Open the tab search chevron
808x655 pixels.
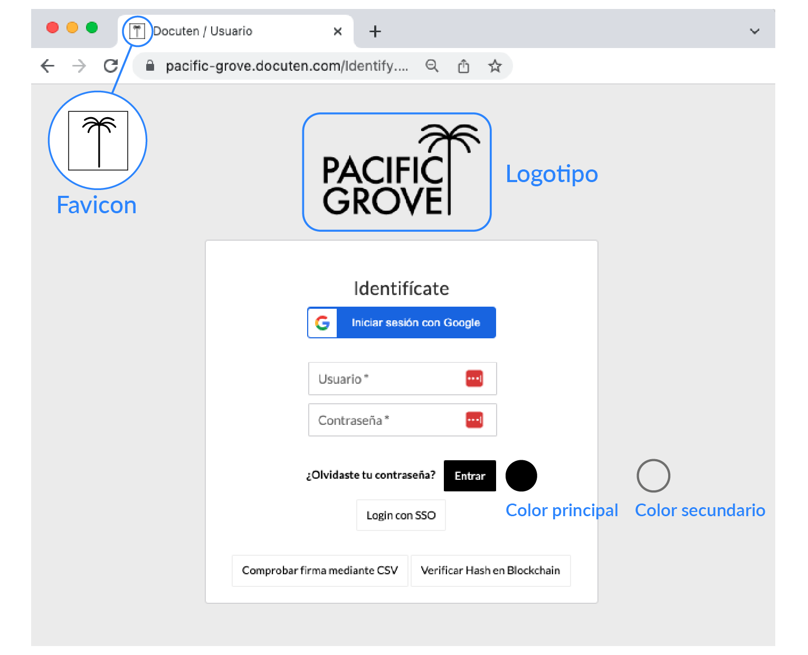(755, 32)
